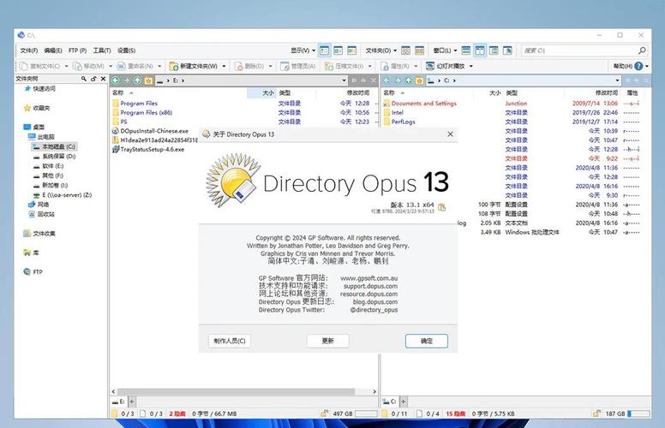Open DOpusInstall-Chinese.exe file
The width and height of the screenshot is (665, 428).
(154, 131)
